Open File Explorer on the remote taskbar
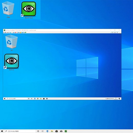 coord(41,98)
